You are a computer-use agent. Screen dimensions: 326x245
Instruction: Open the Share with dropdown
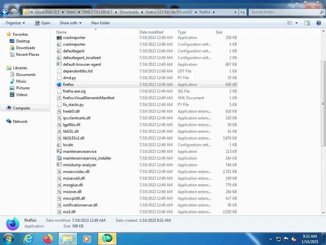pos(70,23)
